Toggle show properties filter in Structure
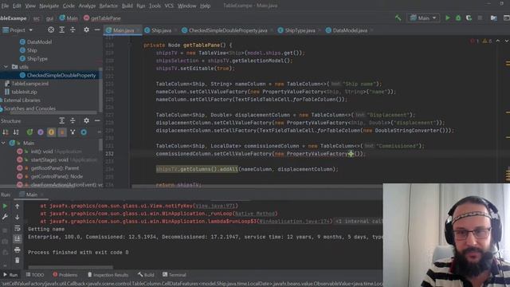Screen dimensions: 510x287 [41, 132]
